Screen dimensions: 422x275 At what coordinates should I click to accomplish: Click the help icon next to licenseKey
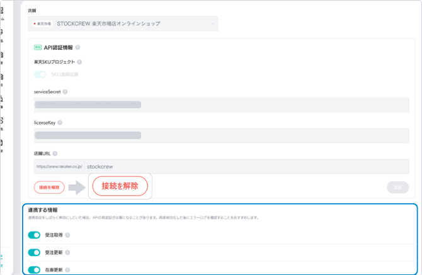[60, 123]
